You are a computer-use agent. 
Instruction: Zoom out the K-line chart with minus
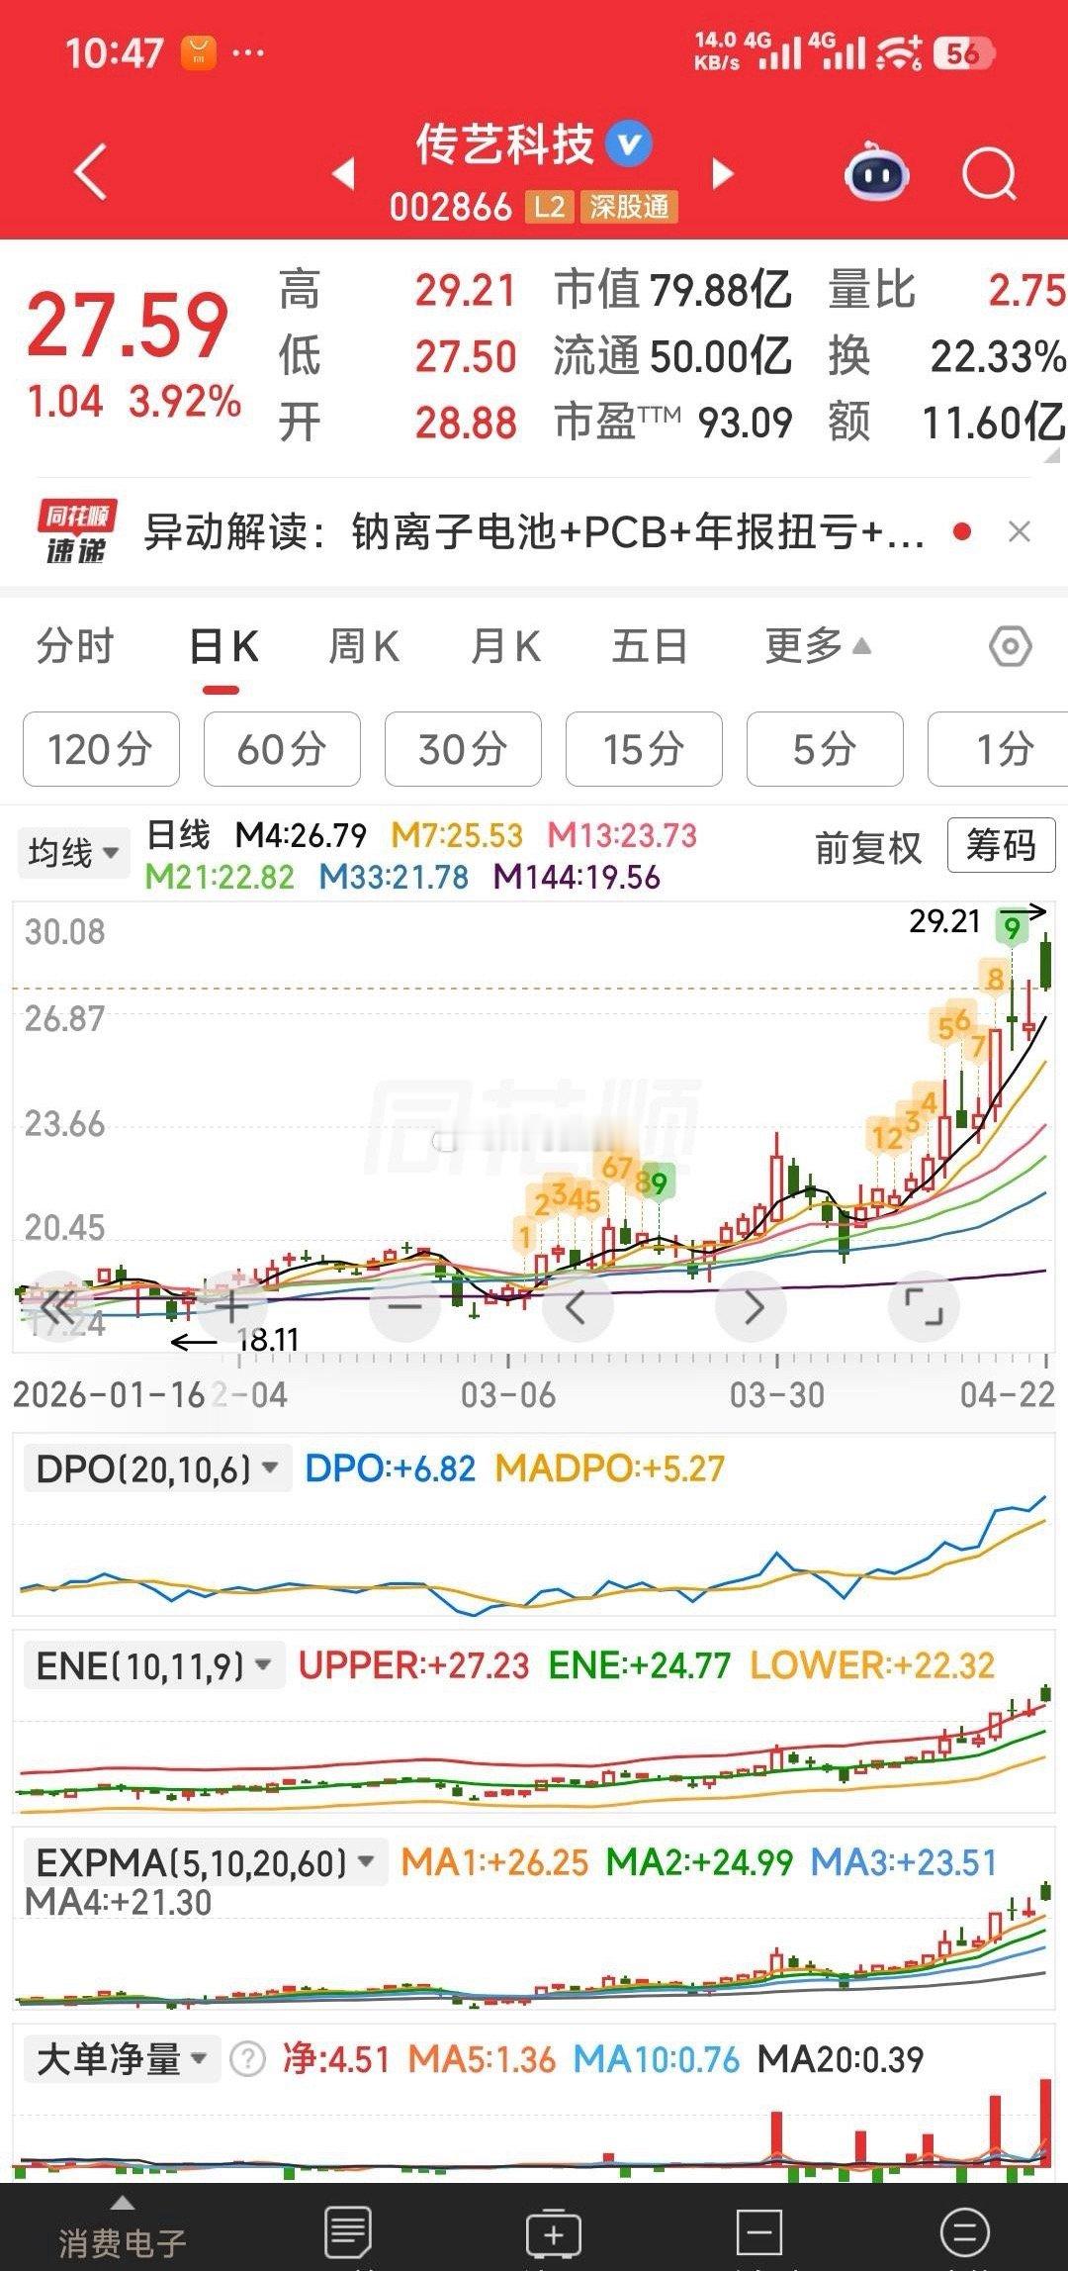404,1307
